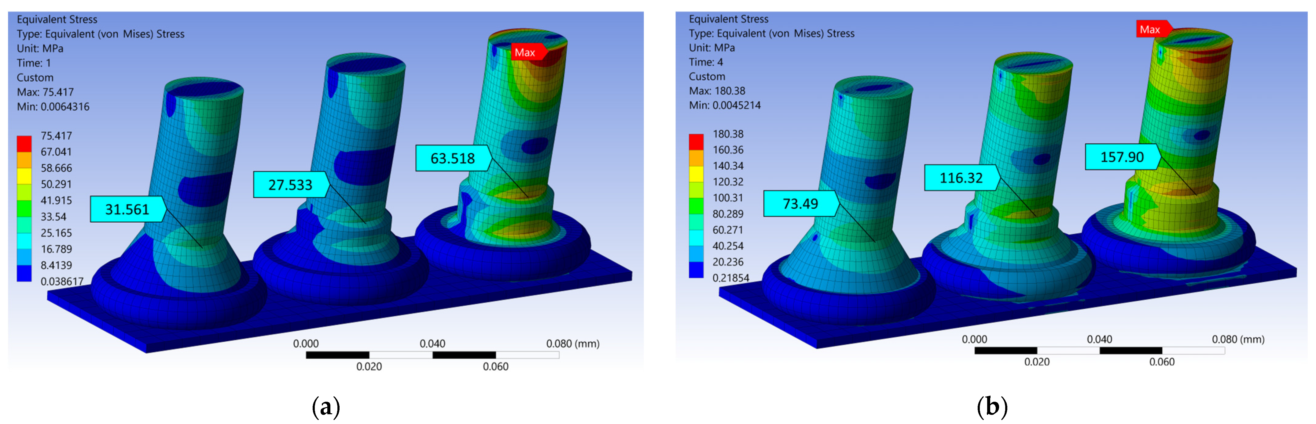
Task: Click the yellow swatch near 50.291
Action: coord(24,176)
